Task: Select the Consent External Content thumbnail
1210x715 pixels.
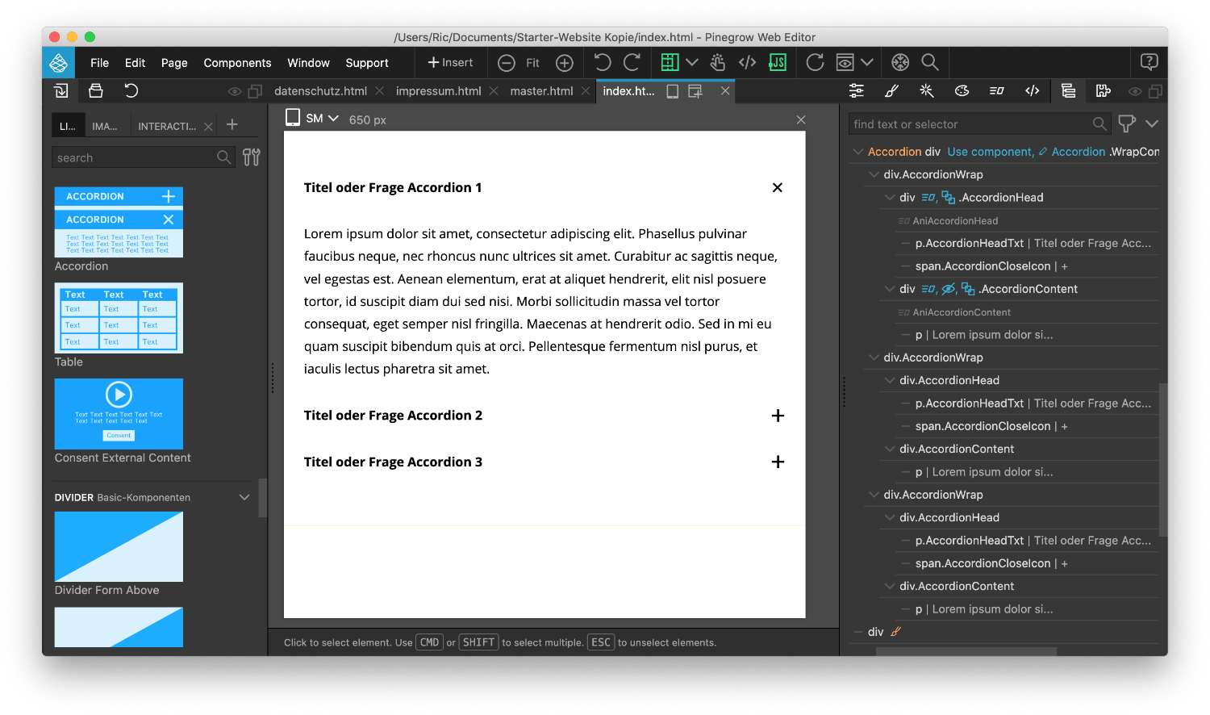Action: point(119,414)
